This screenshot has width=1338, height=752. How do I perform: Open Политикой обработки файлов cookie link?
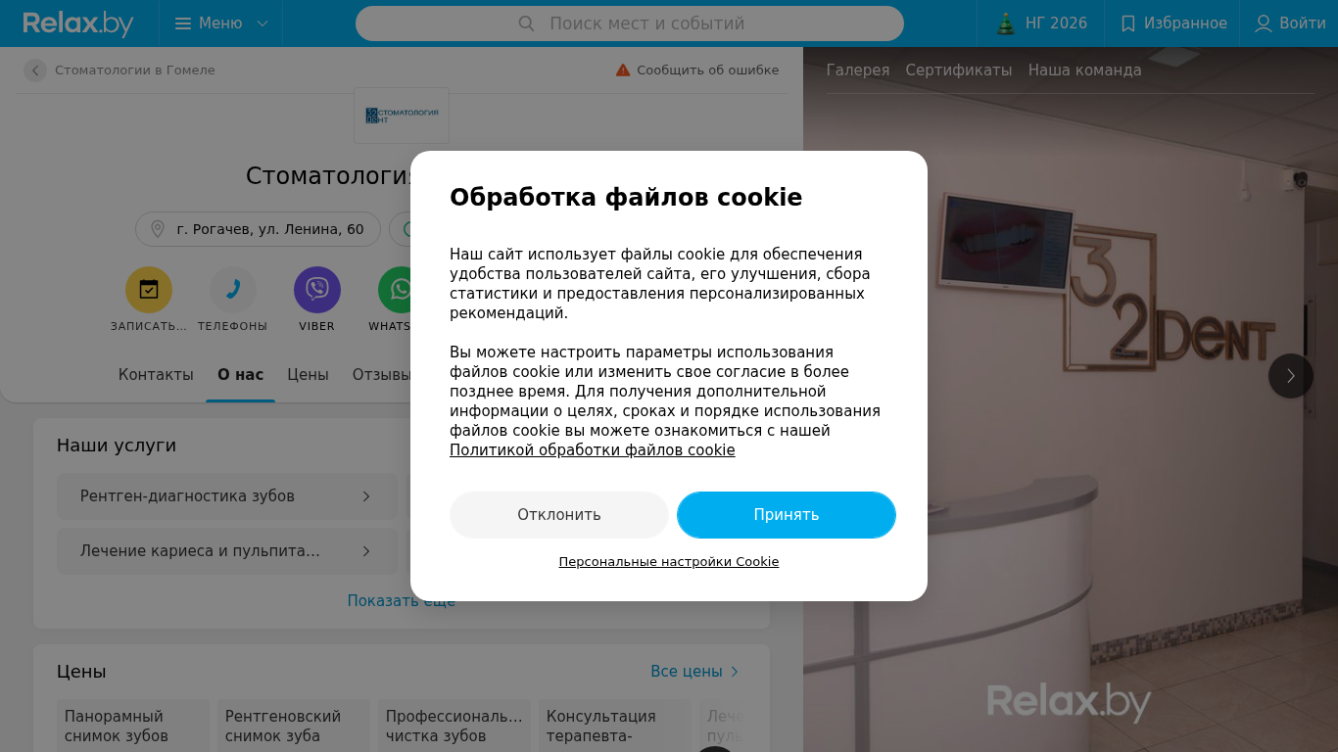pos(593,450)
